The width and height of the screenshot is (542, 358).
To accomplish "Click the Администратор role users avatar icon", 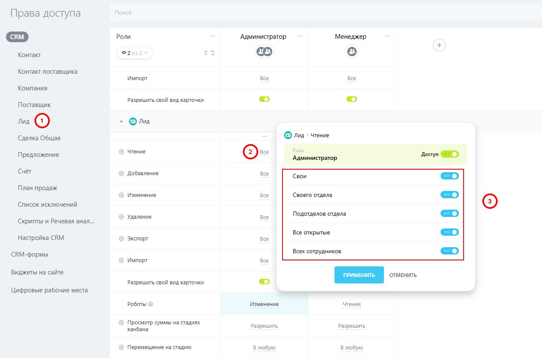I will point(264,52).
